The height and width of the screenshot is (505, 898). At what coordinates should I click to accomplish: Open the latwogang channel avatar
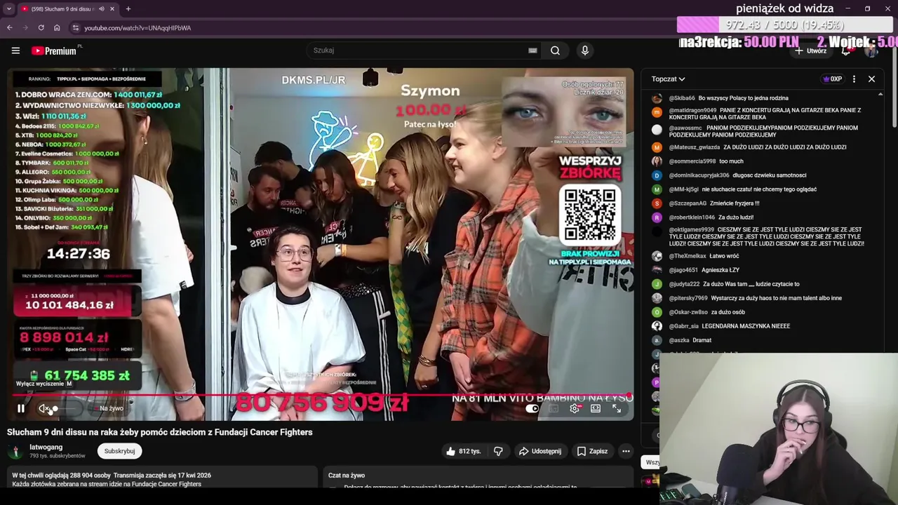point(14,451)
